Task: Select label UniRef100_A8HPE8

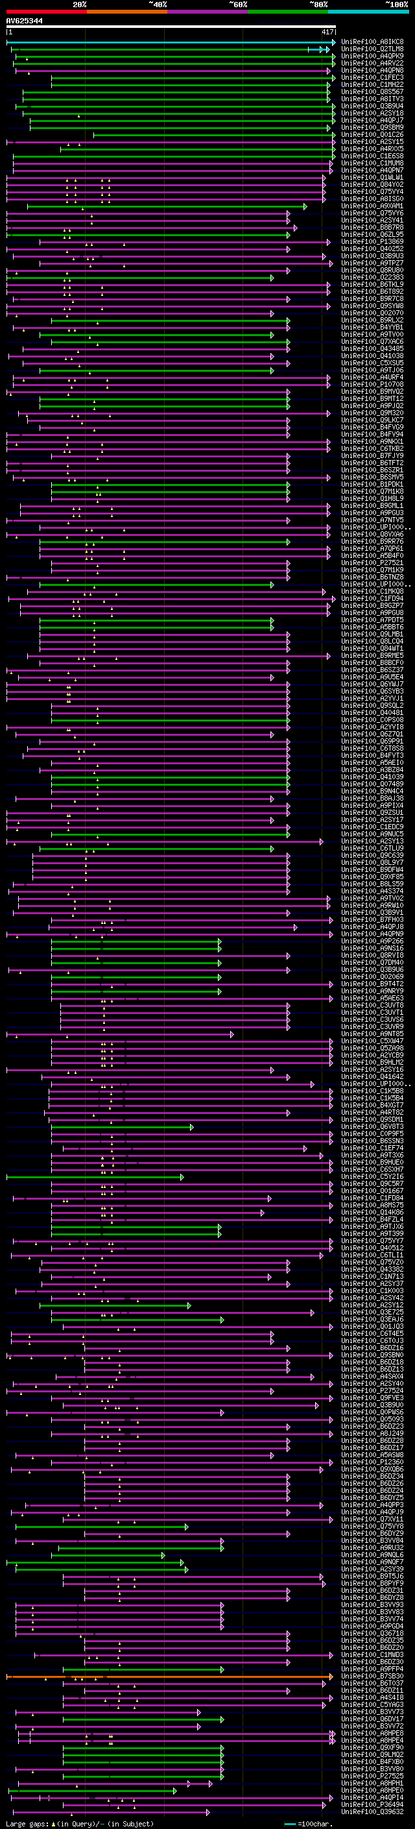Action: tap(372, 1733)
